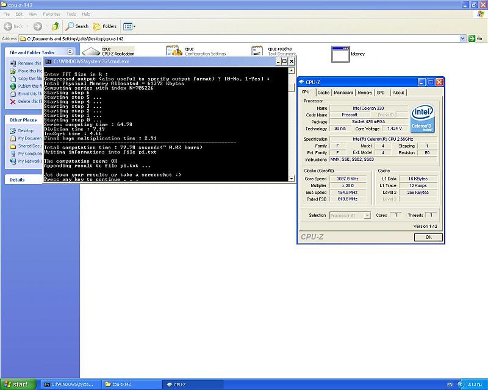Viewport: 488px width, 390px height.
Task: Click cmd window scrollbar down arrow
Action: point(292,179)
